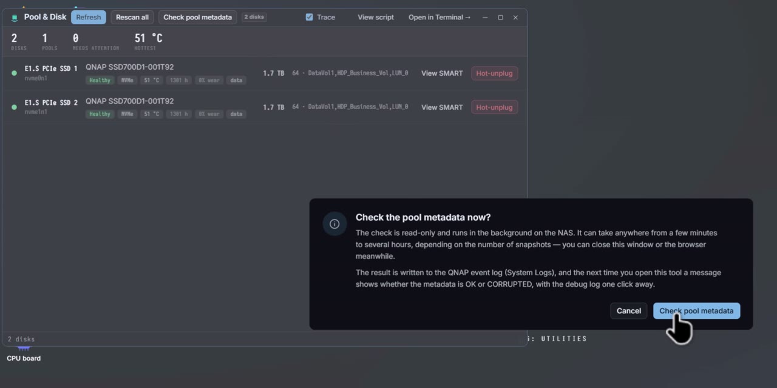Click the Healthy tag on SSD 2 row
Image resolution: width=777 pixels, height=388 pixels.
100,114
